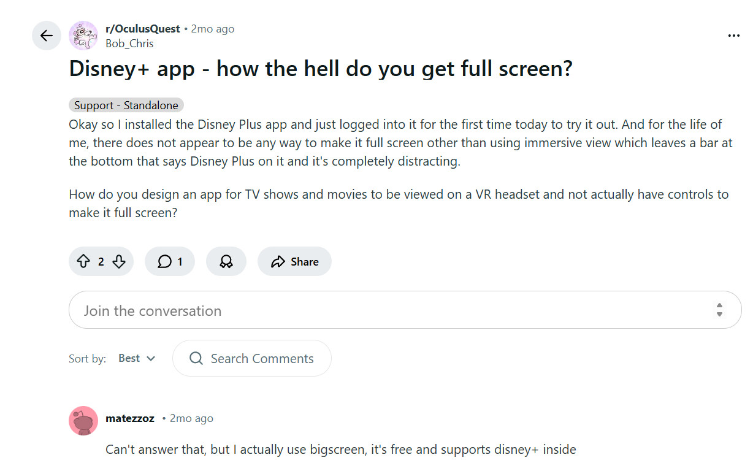Open the r/OculusQuest community avatar
753x460 pixels.
pyautogui.click(x=83, y=36)
